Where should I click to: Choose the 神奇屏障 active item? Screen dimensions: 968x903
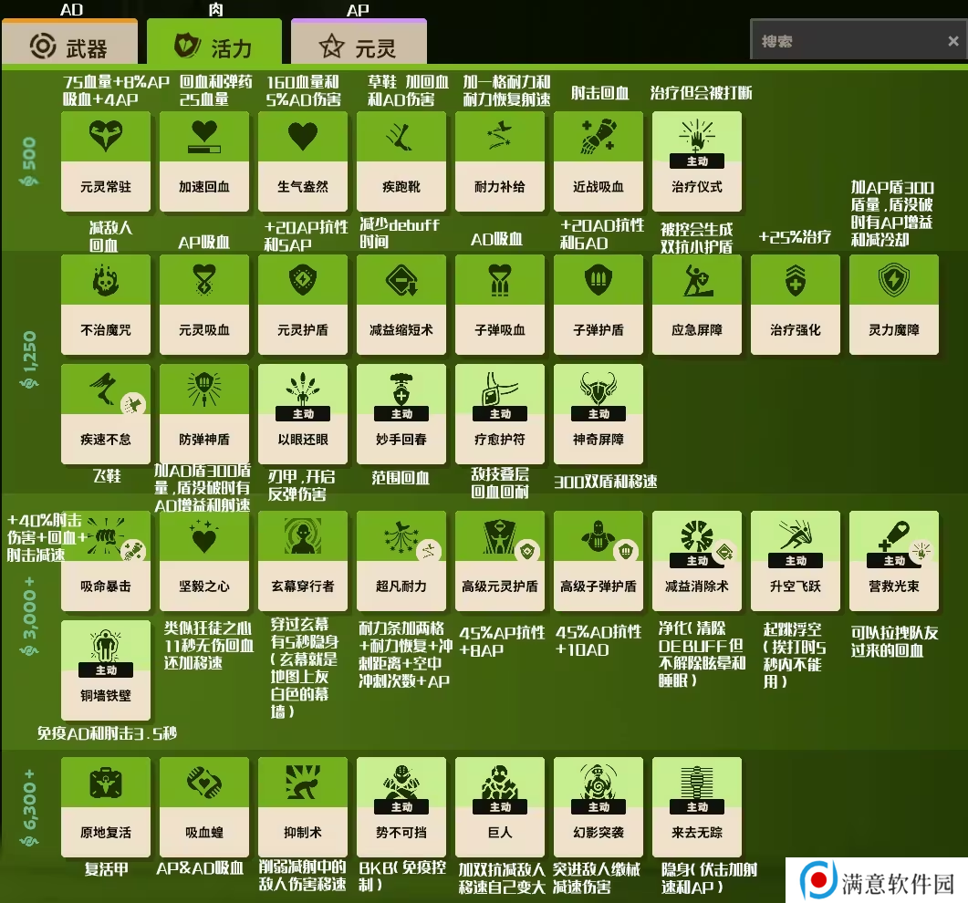pyautogui.click(x=598, y=414)
